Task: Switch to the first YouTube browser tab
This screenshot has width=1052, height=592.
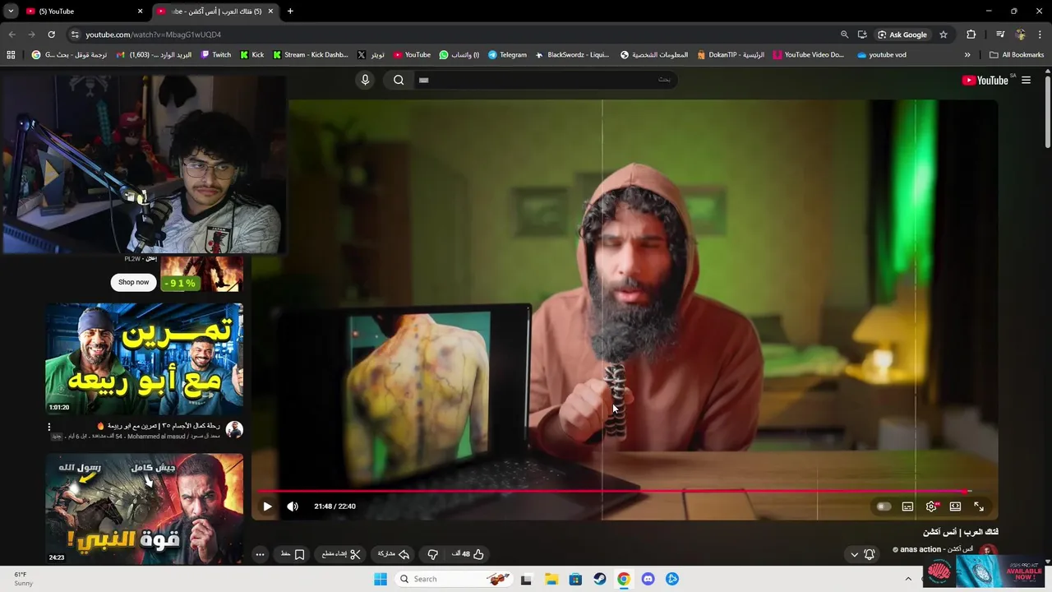Action: [x=82, y=12]
